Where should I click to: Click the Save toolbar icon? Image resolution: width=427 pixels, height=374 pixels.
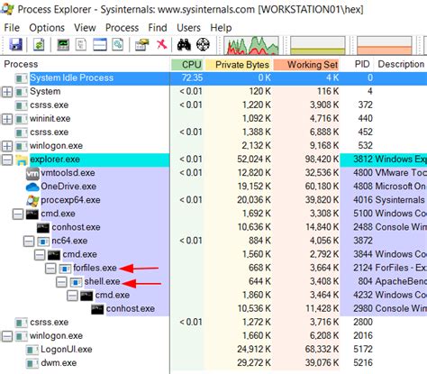[15, 44]
